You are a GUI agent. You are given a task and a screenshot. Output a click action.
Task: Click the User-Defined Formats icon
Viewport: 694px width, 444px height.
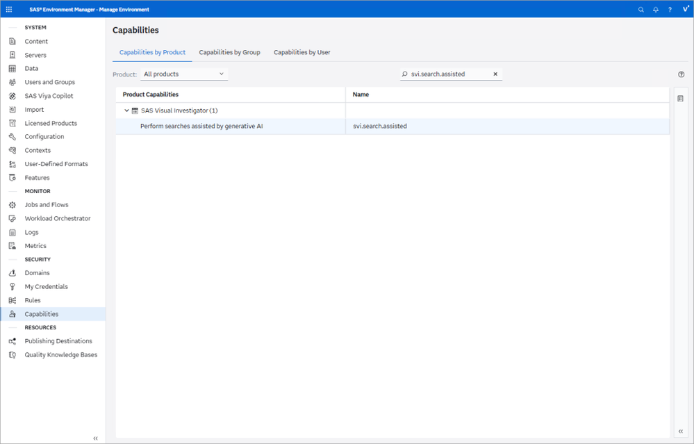coord(13,164)
